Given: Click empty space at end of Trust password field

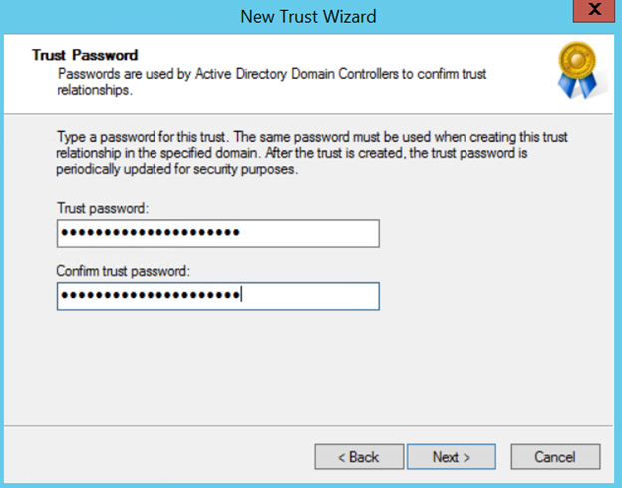Looking at the screenshot, I should point(319,233).
